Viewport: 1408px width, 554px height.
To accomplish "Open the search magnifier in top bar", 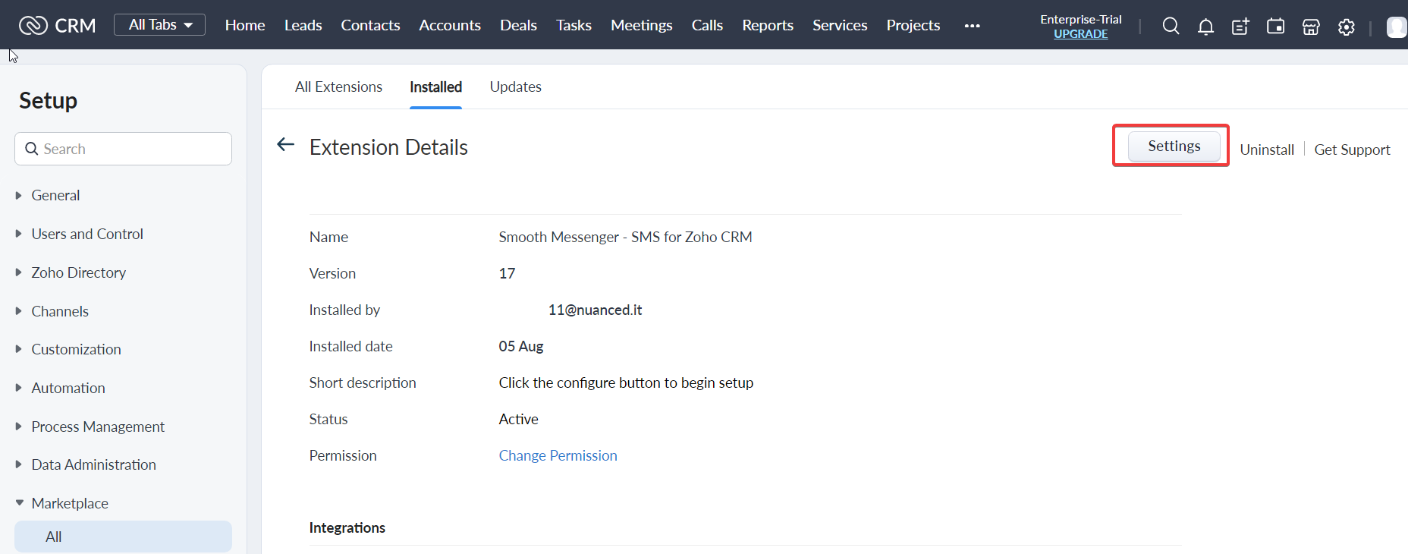I will pos(1171,27).
